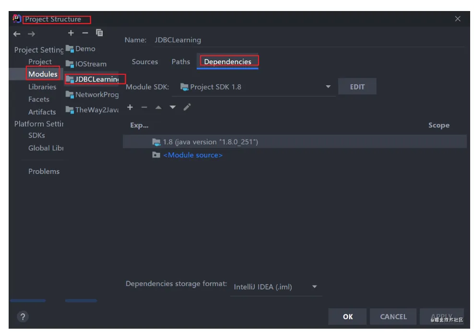Confirm with the OK button

348,317
